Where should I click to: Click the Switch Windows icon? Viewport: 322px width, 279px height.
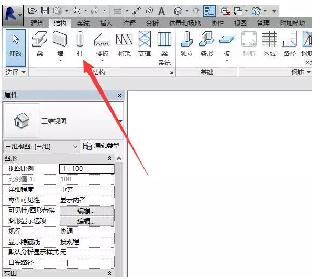238,11
